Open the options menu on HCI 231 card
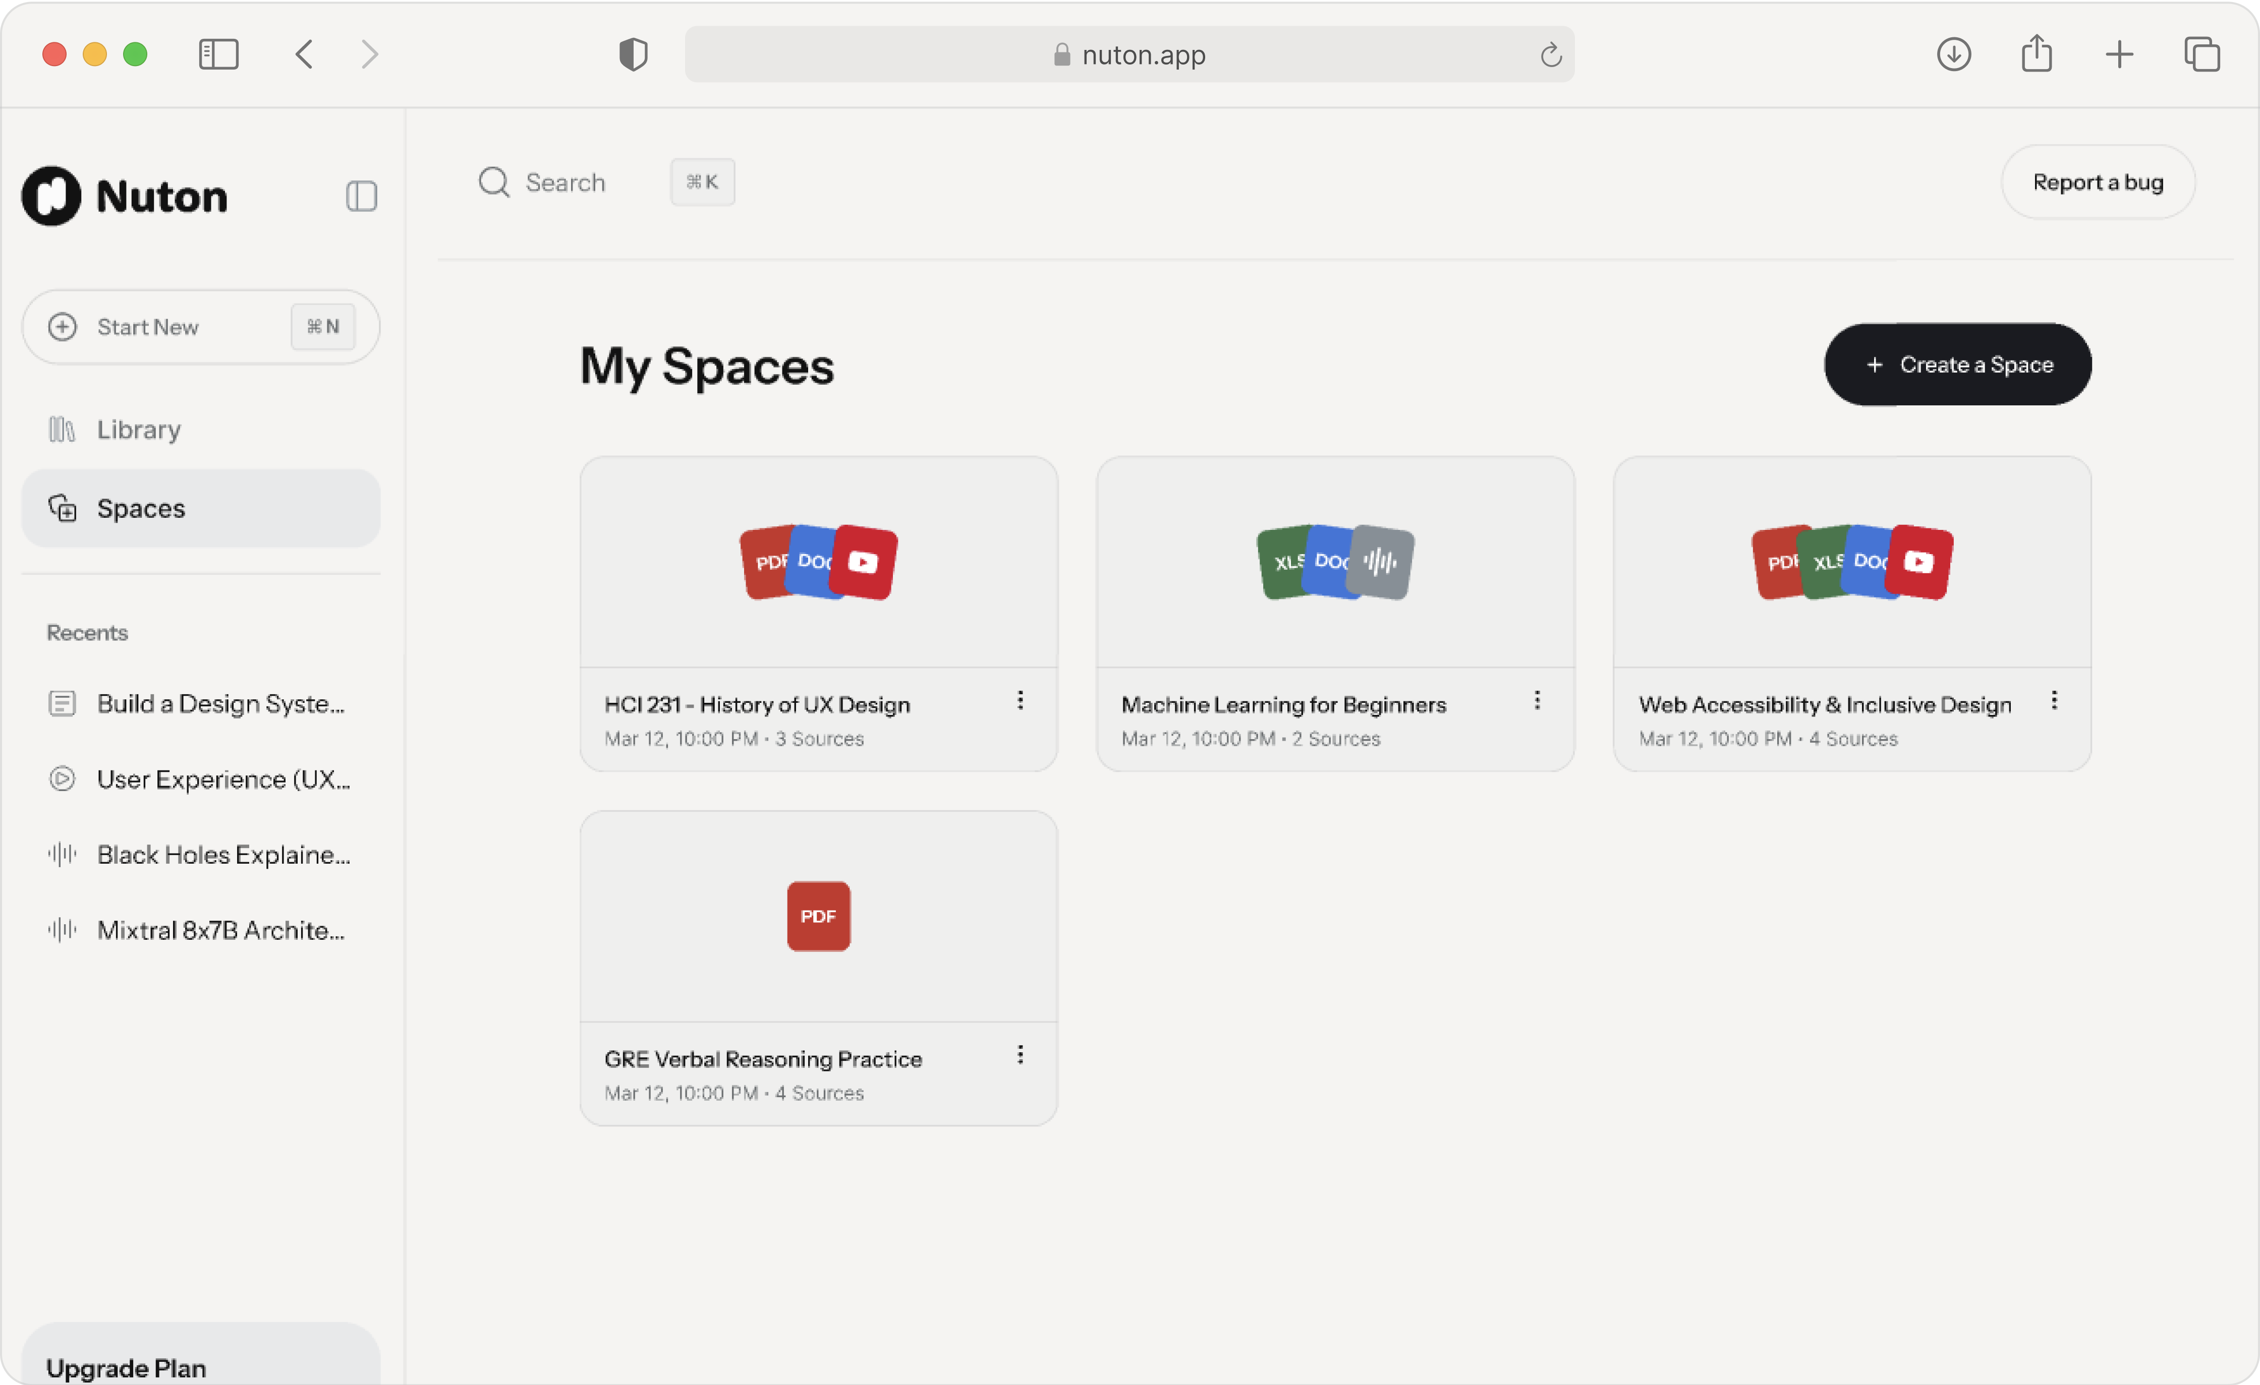 [x=1021, y=701]
